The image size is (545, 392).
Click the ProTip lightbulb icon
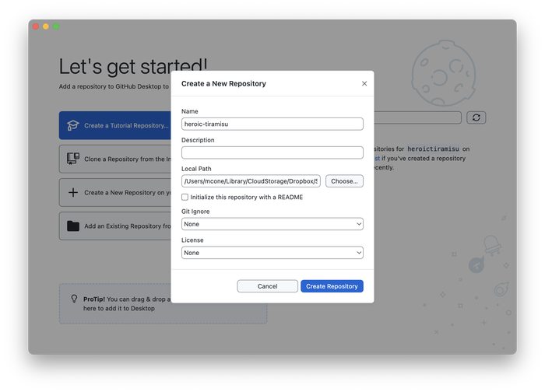tap(74, 299)
